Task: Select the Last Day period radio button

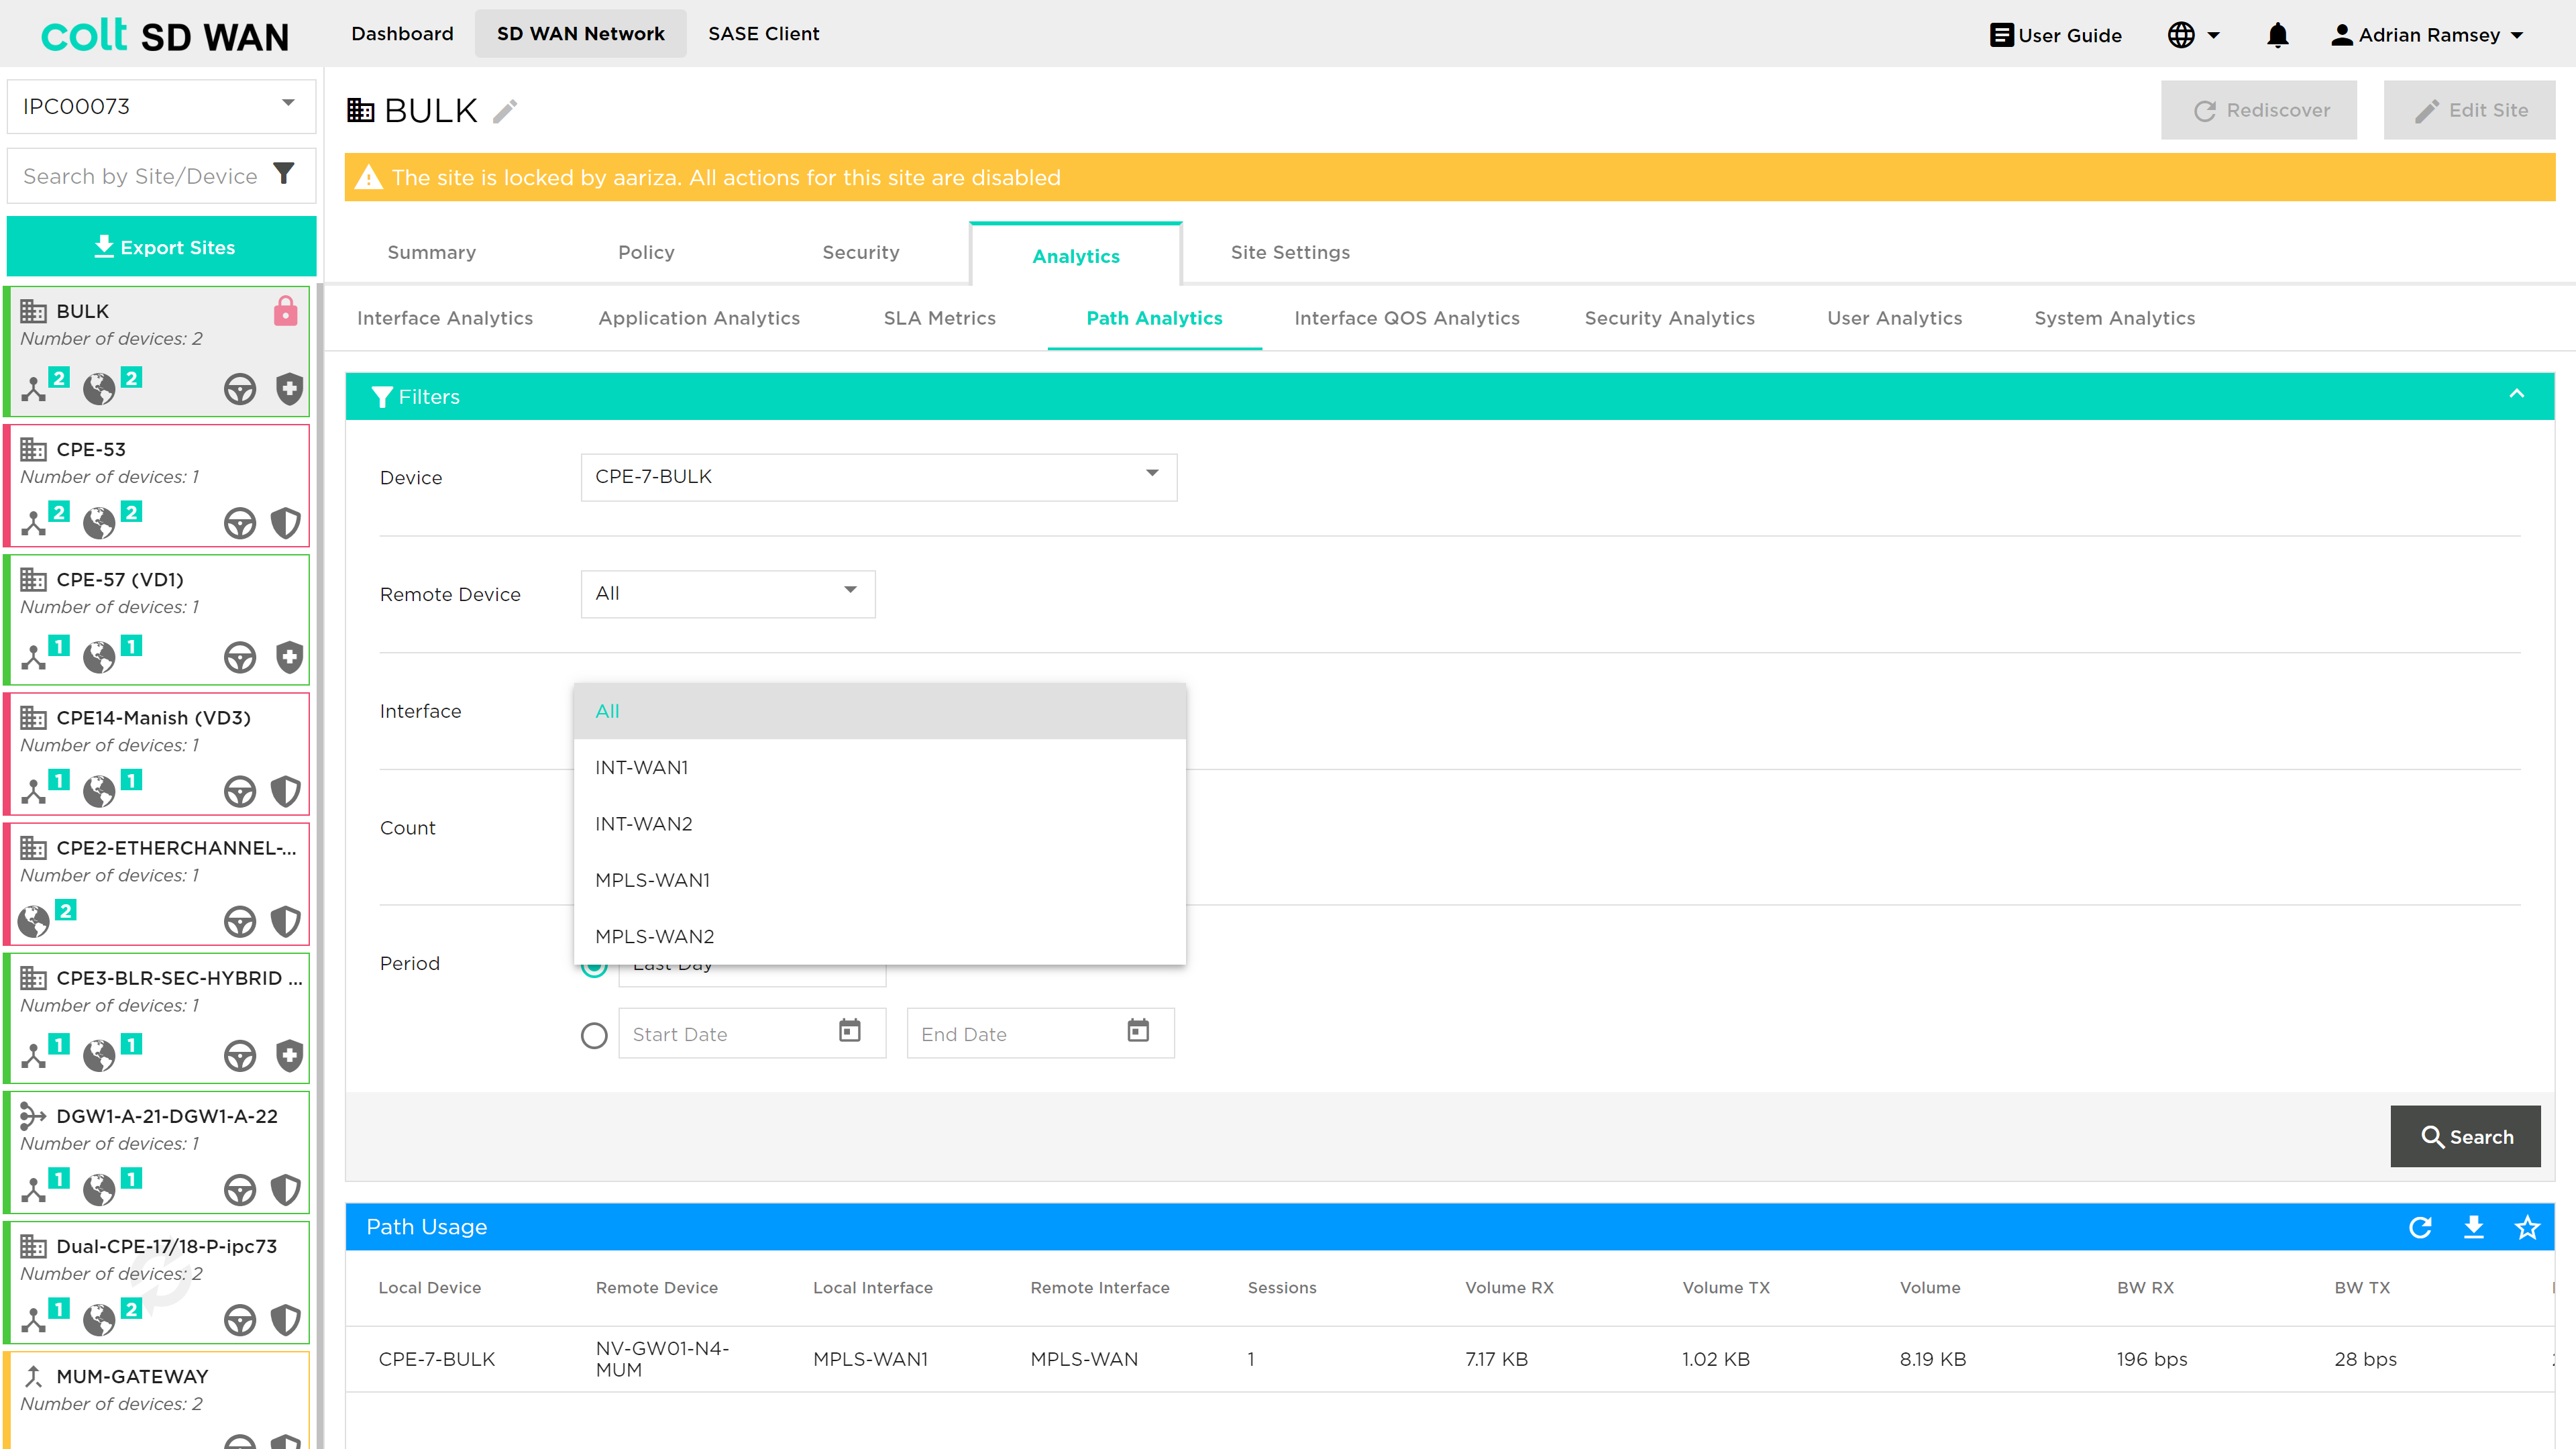Action: 594,965
